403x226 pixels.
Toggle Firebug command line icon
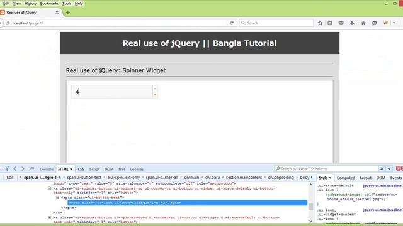(31, 169)
